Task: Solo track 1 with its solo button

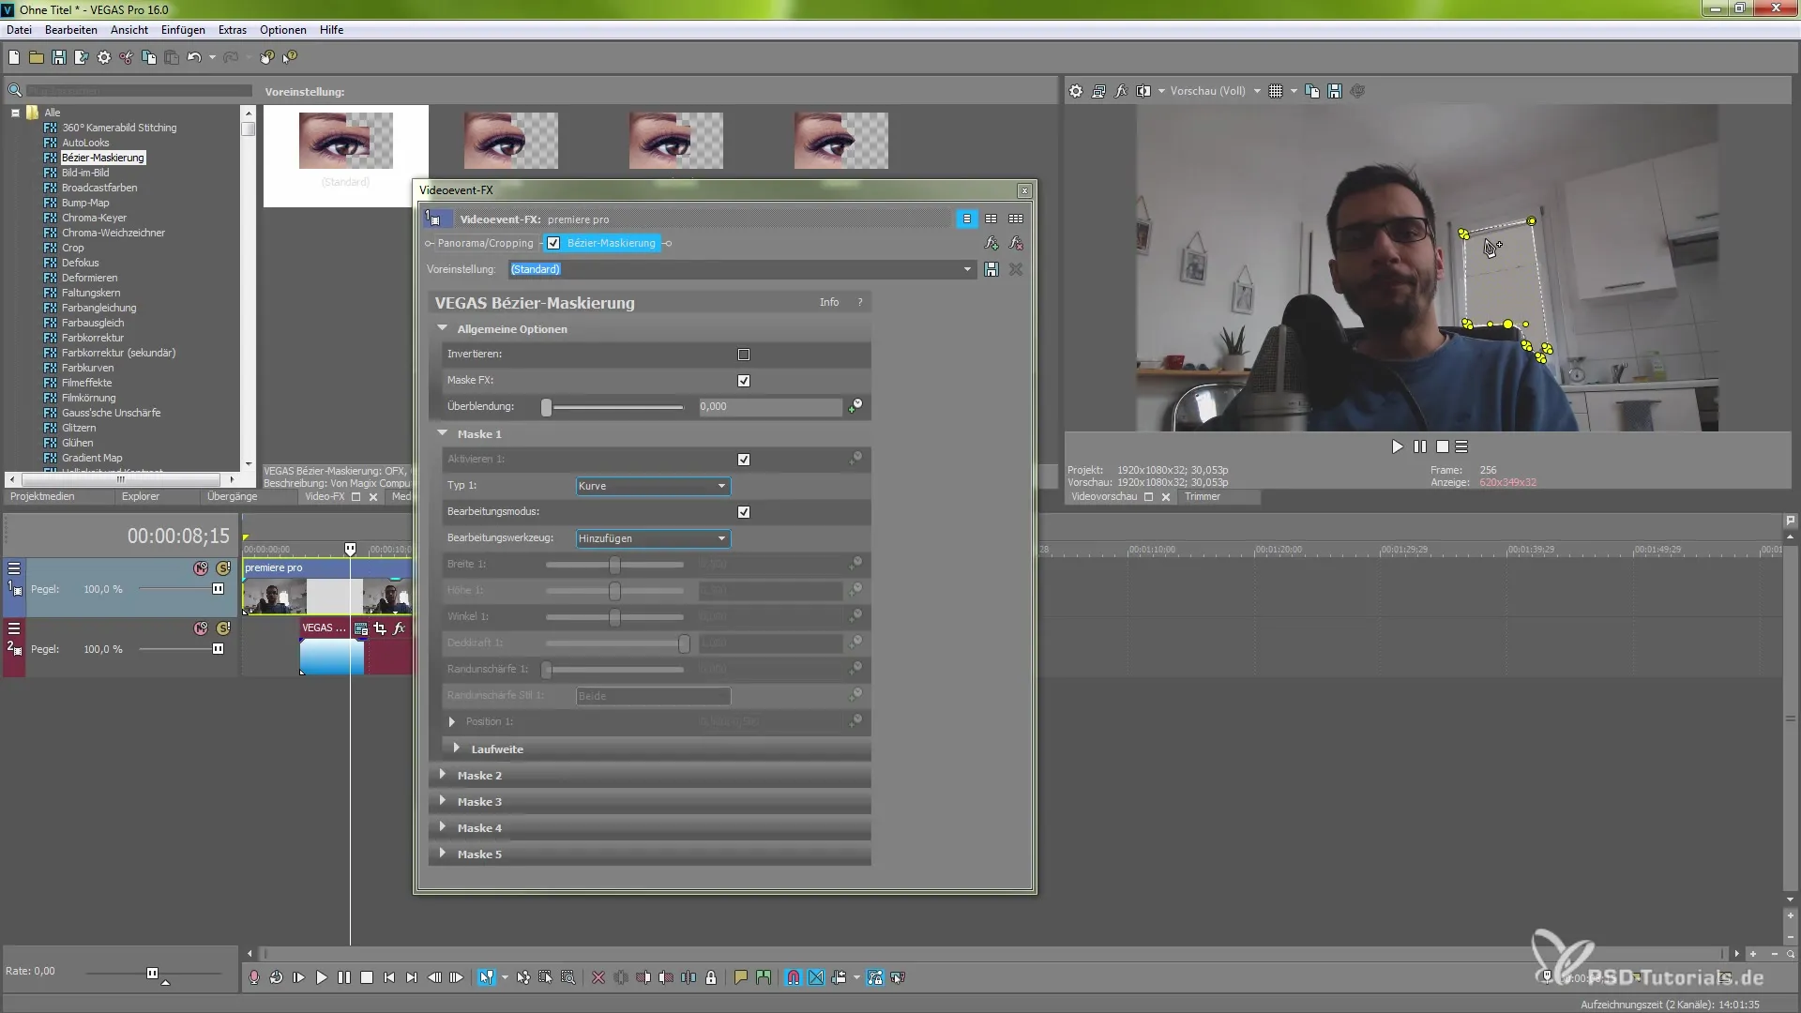Action: point(223,568)
